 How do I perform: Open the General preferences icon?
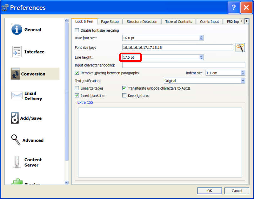(17, 29)
